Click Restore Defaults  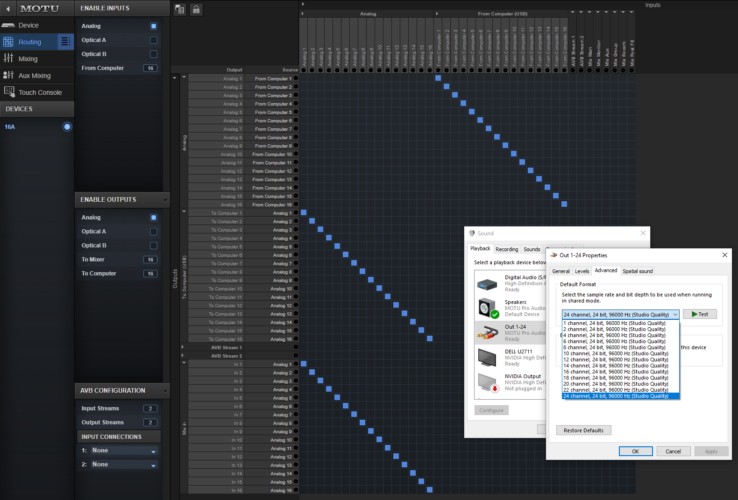pyautogui.click(x=583, y=430)
